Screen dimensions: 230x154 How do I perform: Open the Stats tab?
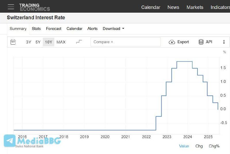coord(36,28)
